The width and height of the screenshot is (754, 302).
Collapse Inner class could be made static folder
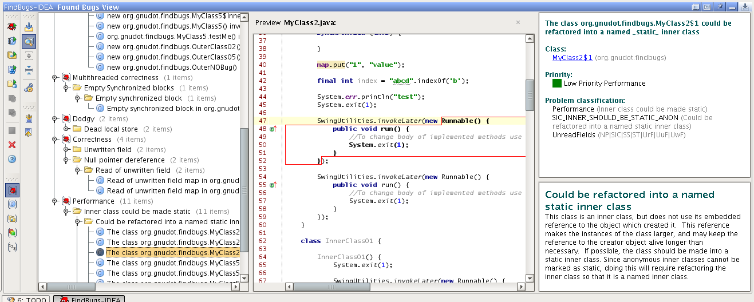point(66,212)
